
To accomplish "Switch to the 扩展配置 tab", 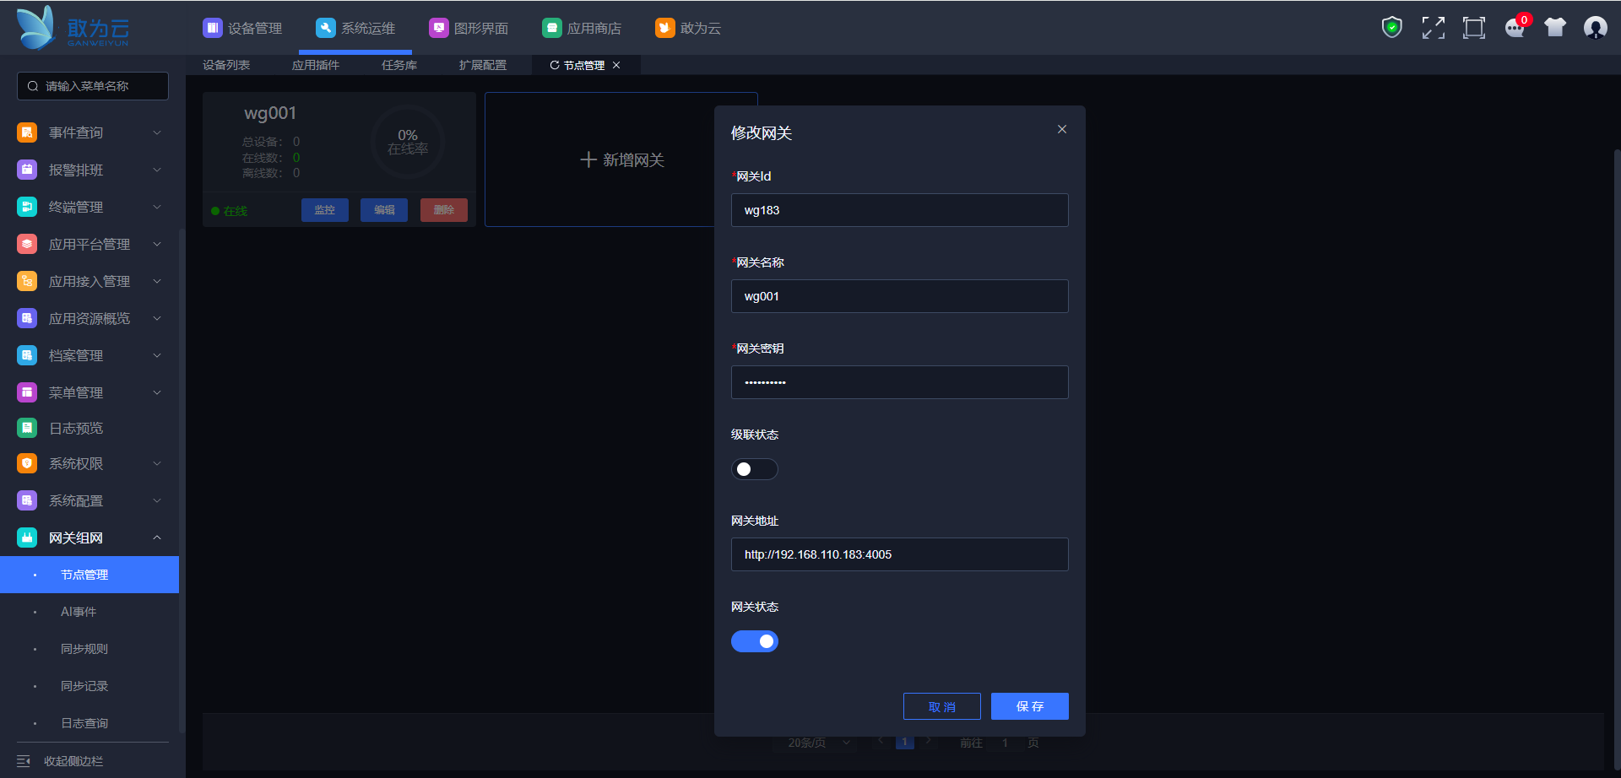I will point(483,65).
